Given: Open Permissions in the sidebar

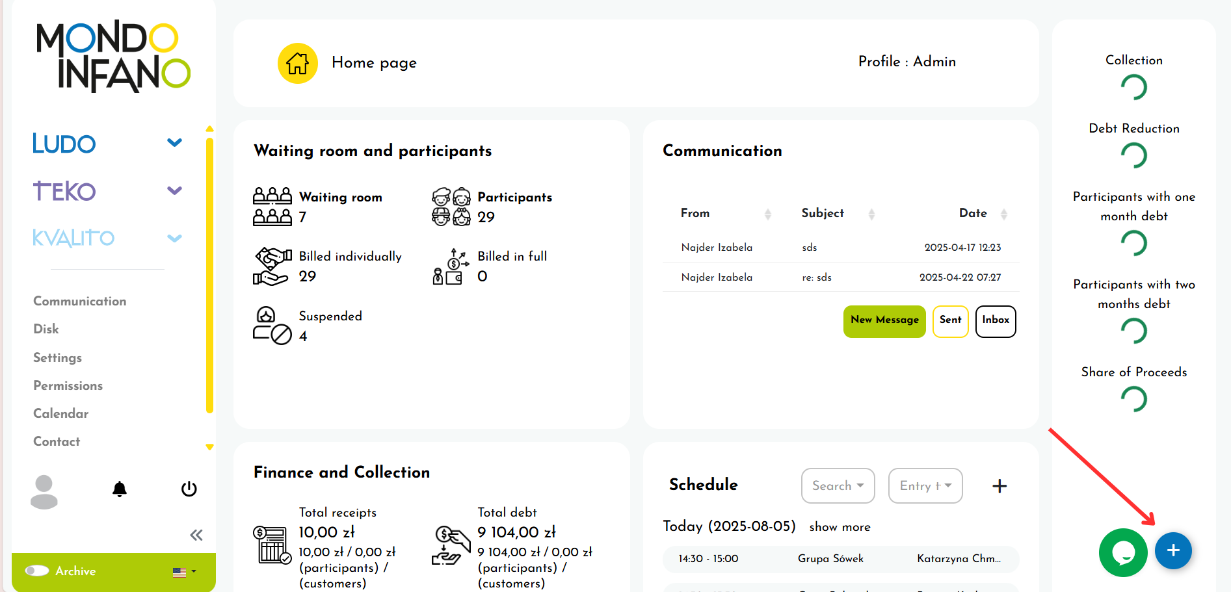Looking at the screenshot, I should (68, 386).
